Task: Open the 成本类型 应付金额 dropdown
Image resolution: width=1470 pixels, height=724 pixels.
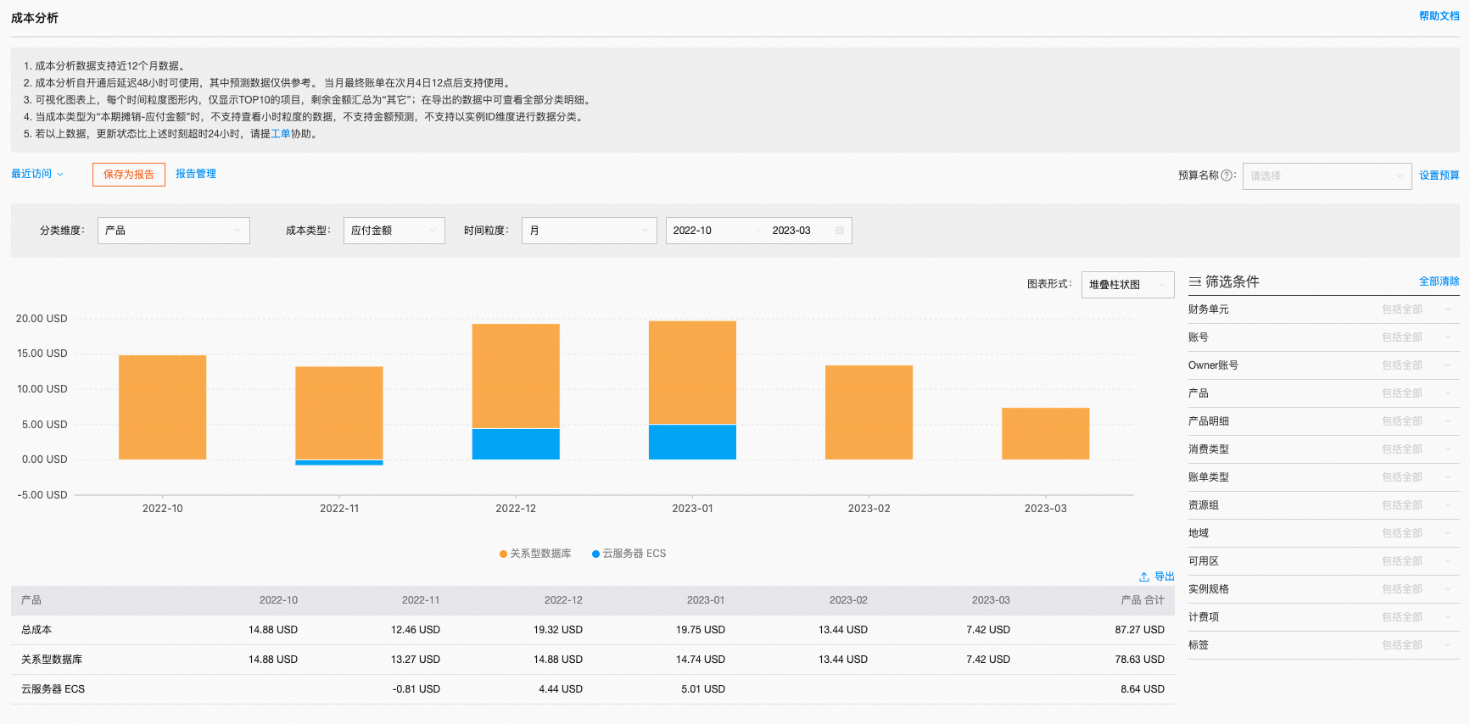Action: click(x=394, y=231)
